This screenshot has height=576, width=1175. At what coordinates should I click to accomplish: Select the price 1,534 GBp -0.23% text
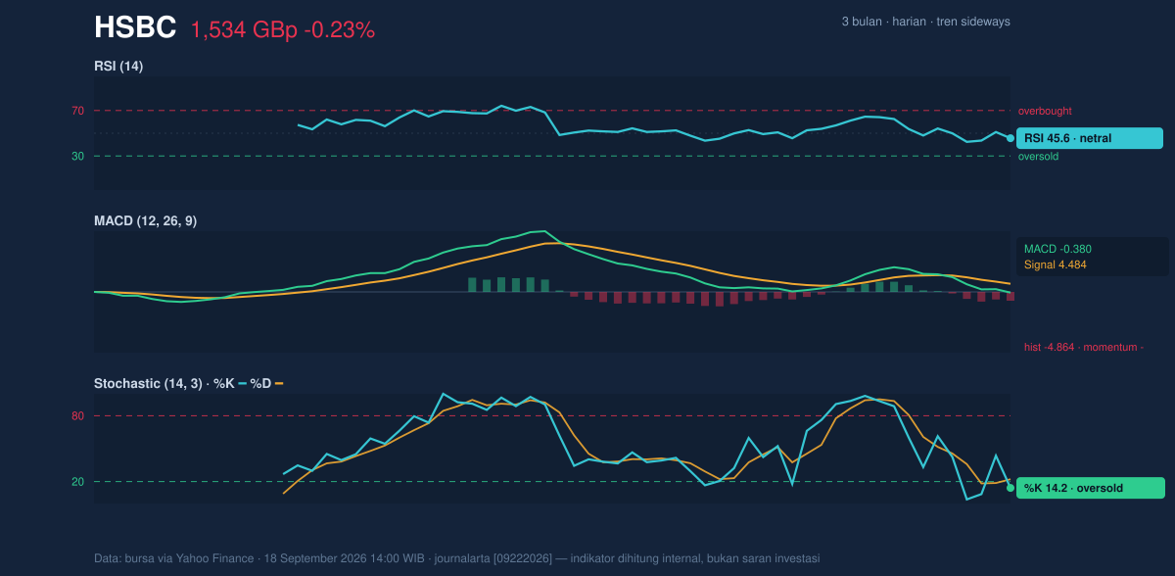click(x=283, y=30)
